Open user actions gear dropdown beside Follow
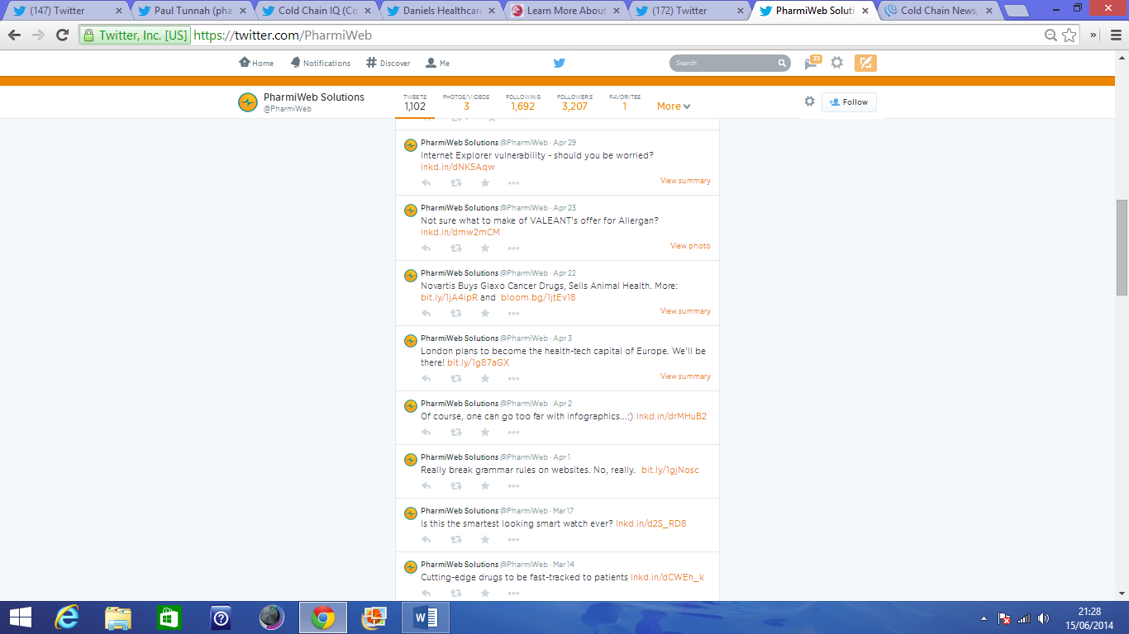The image size is (1129, 634). (809, 102)
